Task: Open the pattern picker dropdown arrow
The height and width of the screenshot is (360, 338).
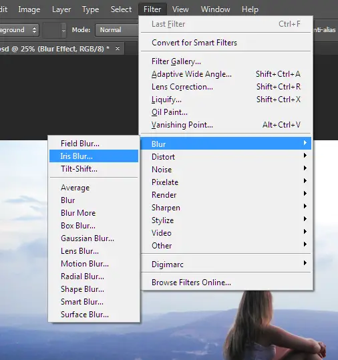Action: point(63,30)
